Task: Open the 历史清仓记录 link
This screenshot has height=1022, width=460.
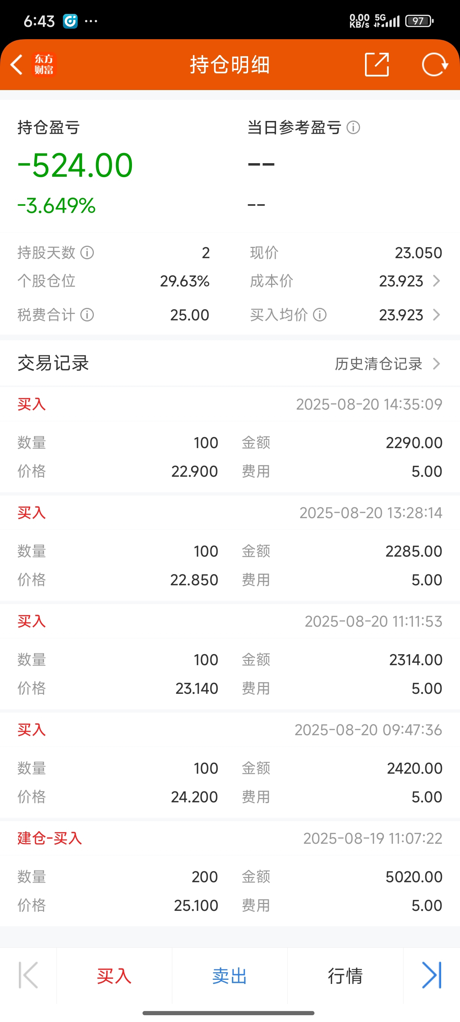Action: 379,363
